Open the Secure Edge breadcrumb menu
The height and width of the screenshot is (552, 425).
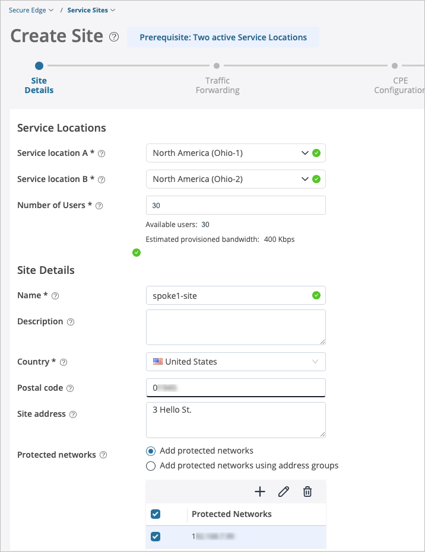coord(31,10)
